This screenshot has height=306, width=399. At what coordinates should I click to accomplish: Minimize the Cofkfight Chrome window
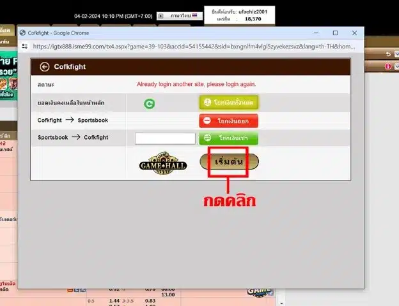(316, 33)
